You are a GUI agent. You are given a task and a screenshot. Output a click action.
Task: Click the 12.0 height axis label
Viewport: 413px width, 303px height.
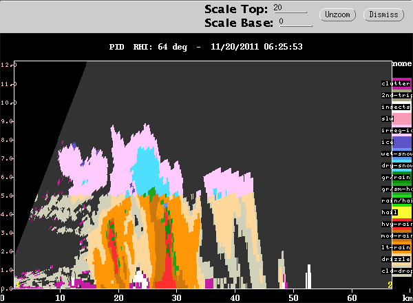tap(9, 65)
